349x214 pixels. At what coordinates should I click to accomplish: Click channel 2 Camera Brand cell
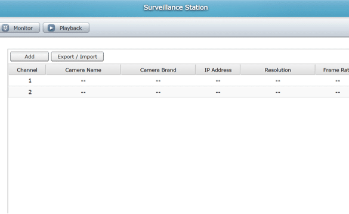coord(158,92)
